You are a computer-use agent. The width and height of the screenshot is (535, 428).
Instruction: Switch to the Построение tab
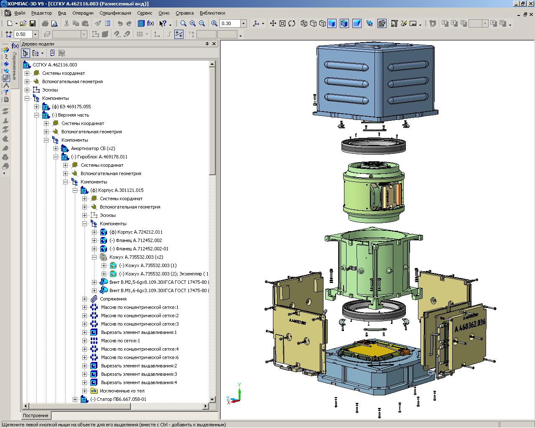tap(36, 415)
